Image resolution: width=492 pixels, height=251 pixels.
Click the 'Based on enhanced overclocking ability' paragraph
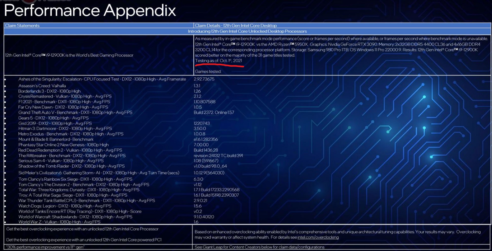(337, 235)
